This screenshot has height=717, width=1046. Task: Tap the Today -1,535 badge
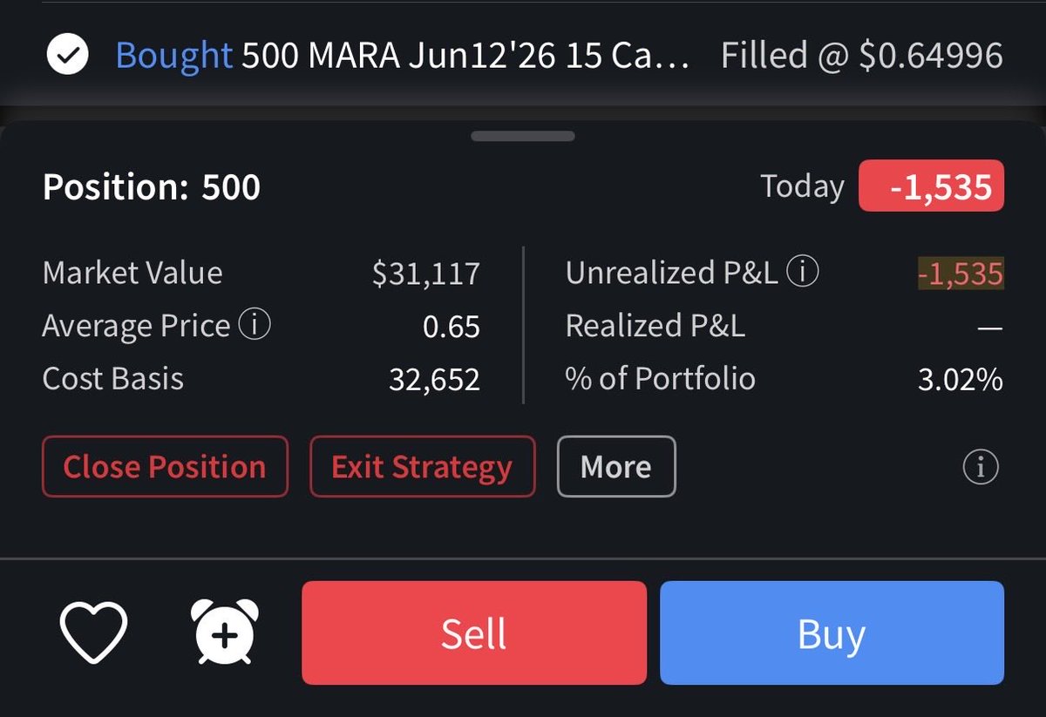coord(931,186)
